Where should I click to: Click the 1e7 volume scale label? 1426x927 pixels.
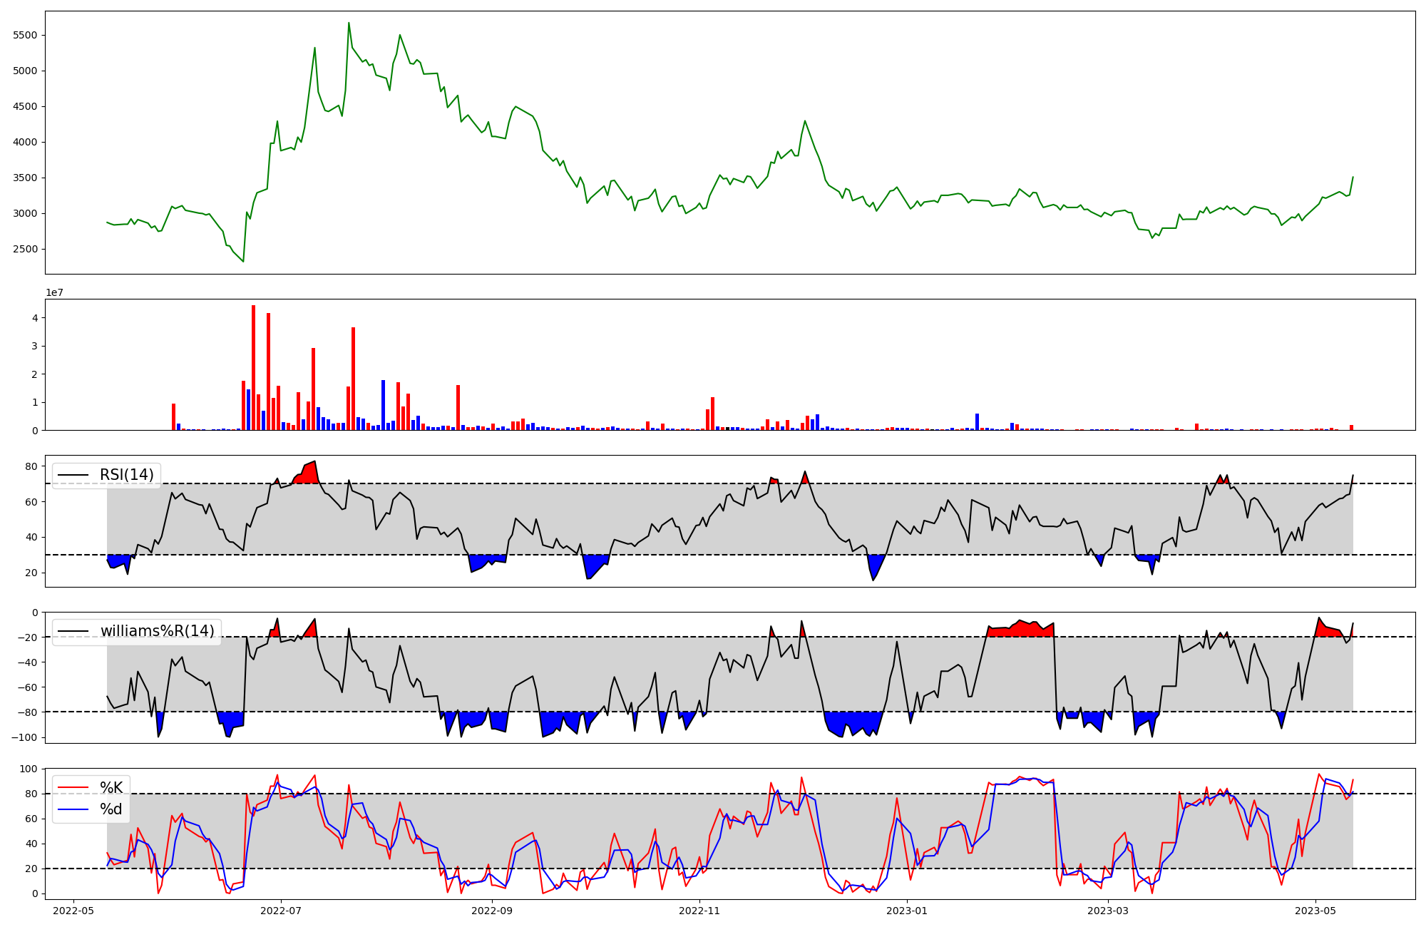click(55, 292)
